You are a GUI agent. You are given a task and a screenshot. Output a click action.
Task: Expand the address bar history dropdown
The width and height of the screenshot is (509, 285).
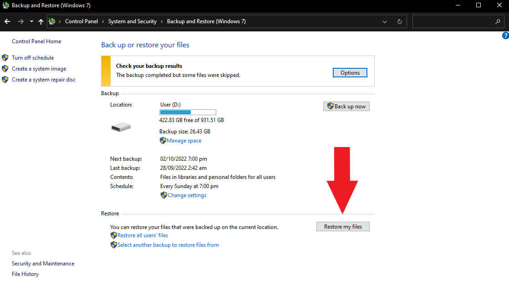tap(385, 22)
